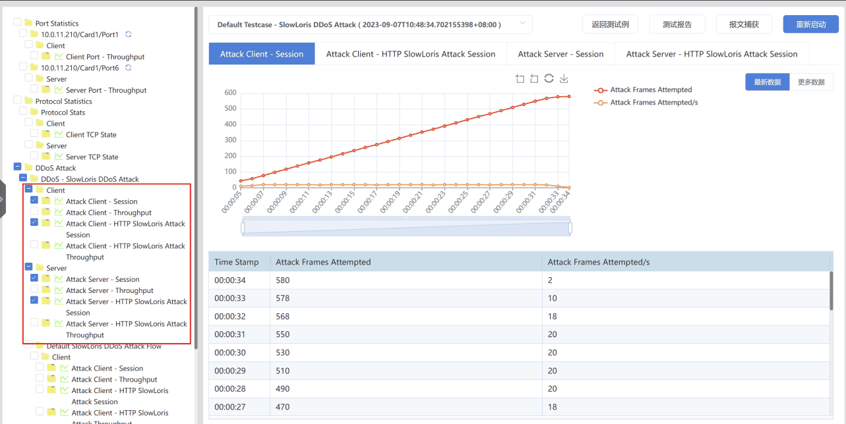This screenshot has height=424, width=846.
Task: Click the zoom reset (undo zoom) icon
Action: click(x=534, y=79)
